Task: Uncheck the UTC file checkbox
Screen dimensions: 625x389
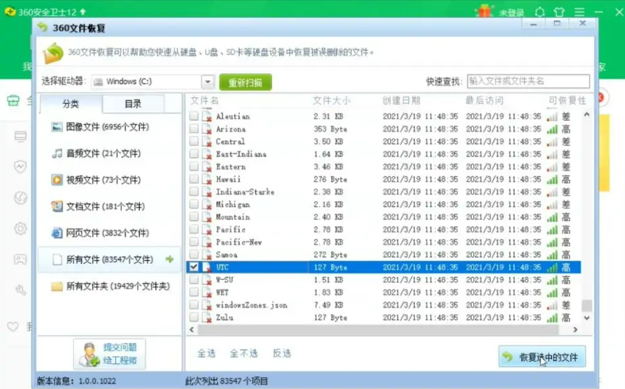Action: 193,267
